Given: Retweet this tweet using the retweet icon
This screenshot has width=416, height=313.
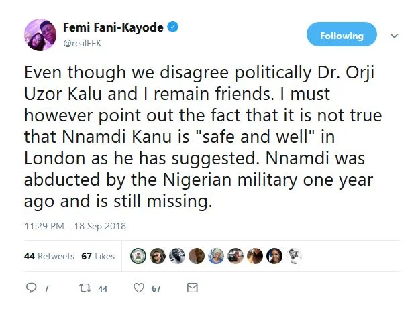Looking at the screenshot, I should click(x=84, y=288).
